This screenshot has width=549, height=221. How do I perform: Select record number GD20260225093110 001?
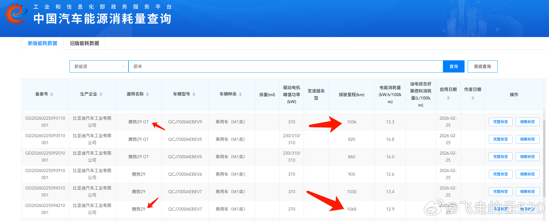pyautogui.click(x=45, y=122)
